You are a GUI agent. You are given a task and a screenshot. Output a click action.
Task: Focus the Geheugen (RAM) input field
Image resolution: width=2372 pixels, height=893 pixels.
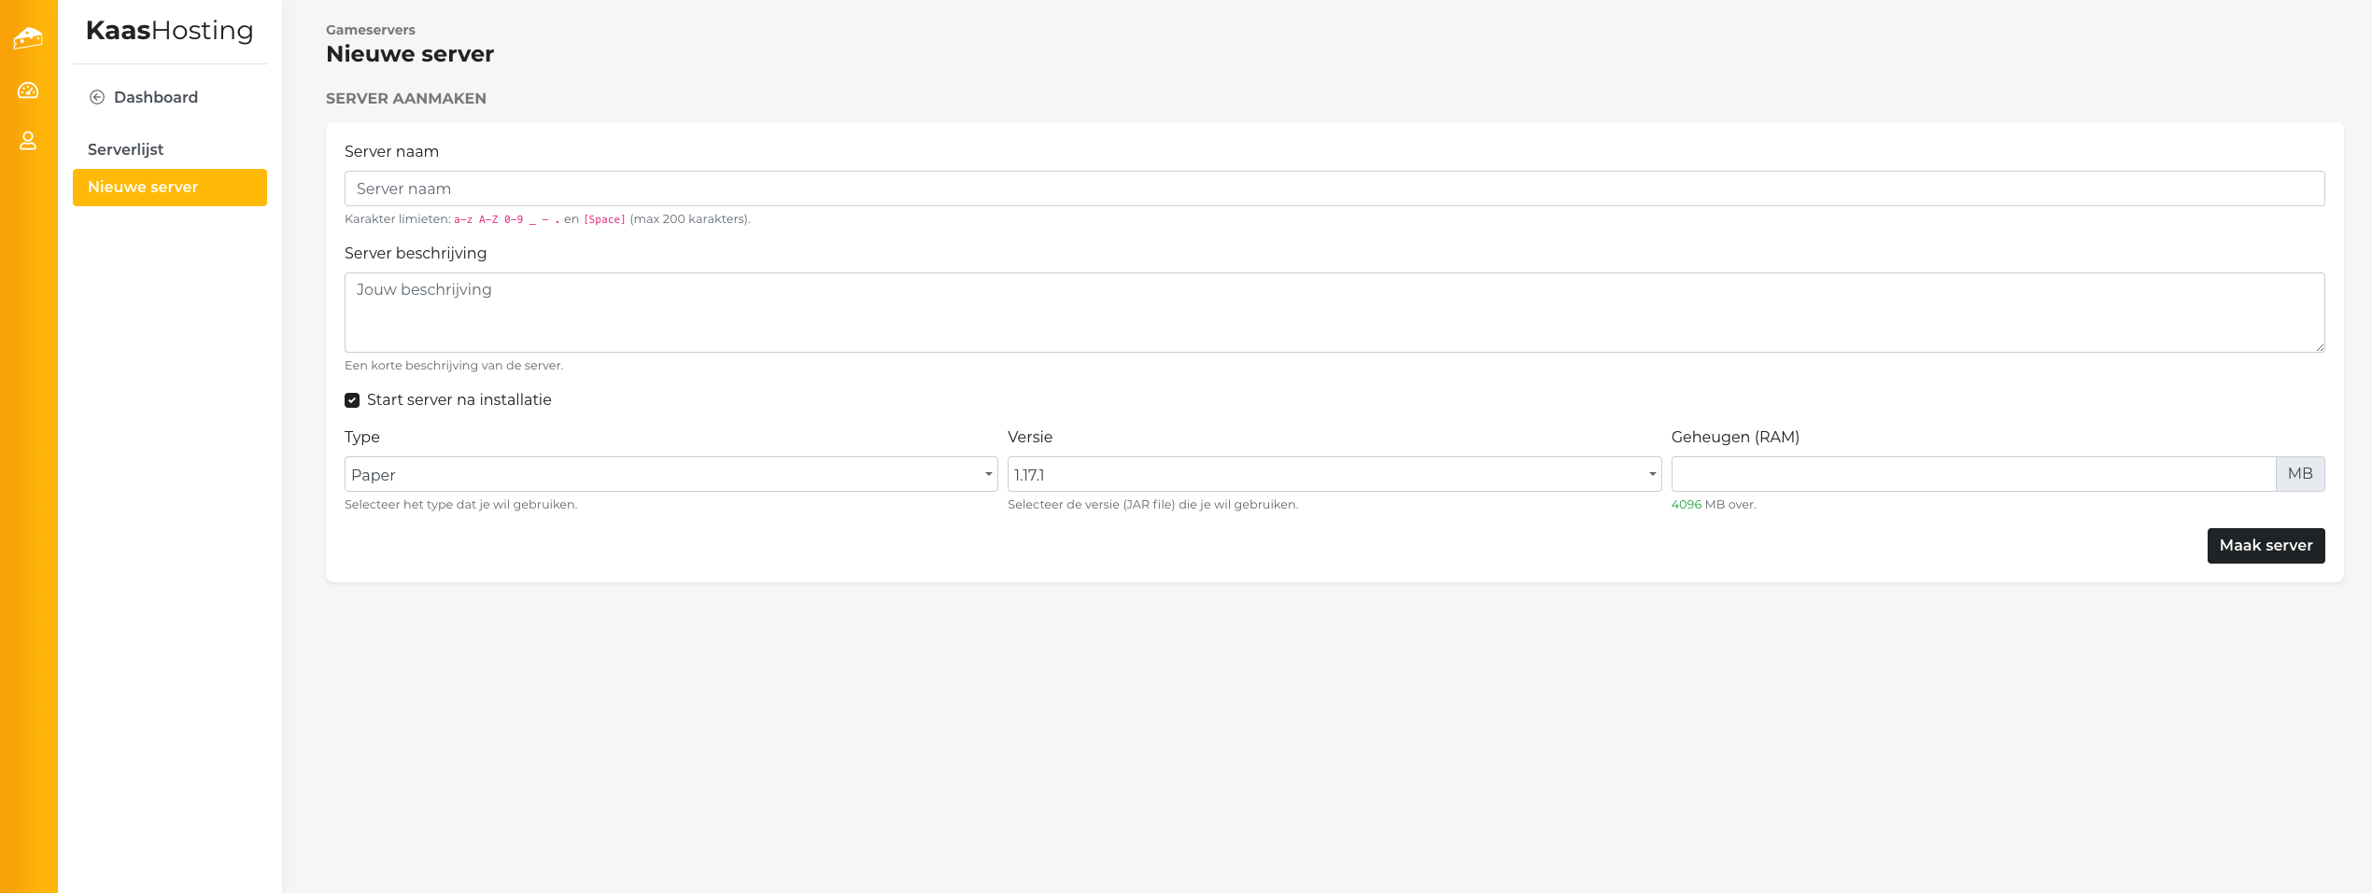tap(1972, 474)
